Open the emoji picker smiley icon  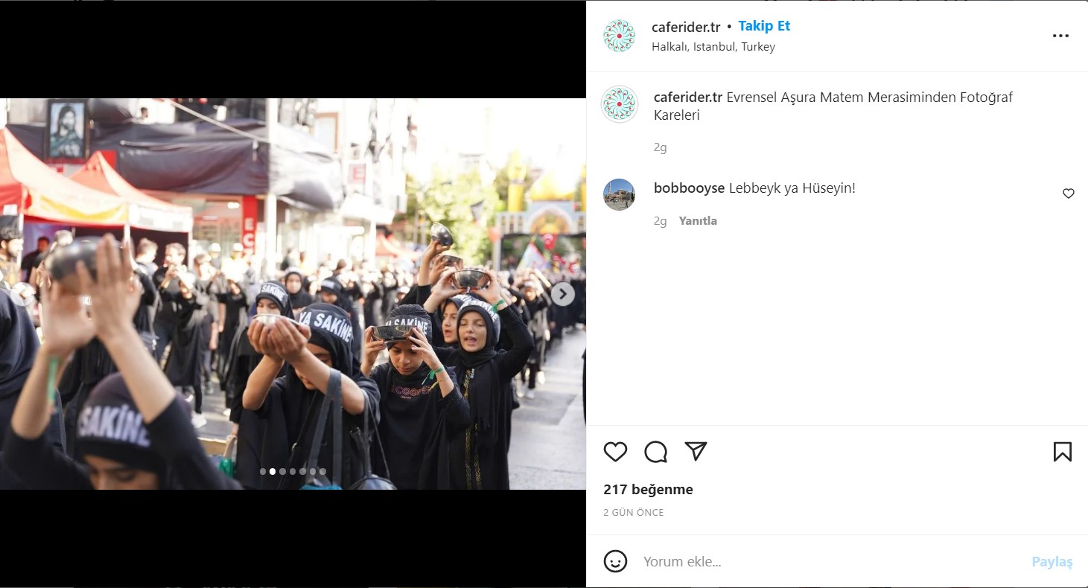pos(615,561)
